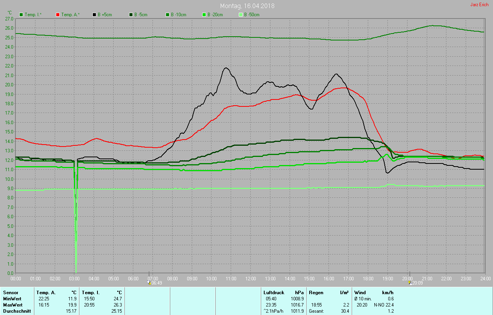Click the sunset icon beside 20:09

pyautogui.click(x=409, y=283)
